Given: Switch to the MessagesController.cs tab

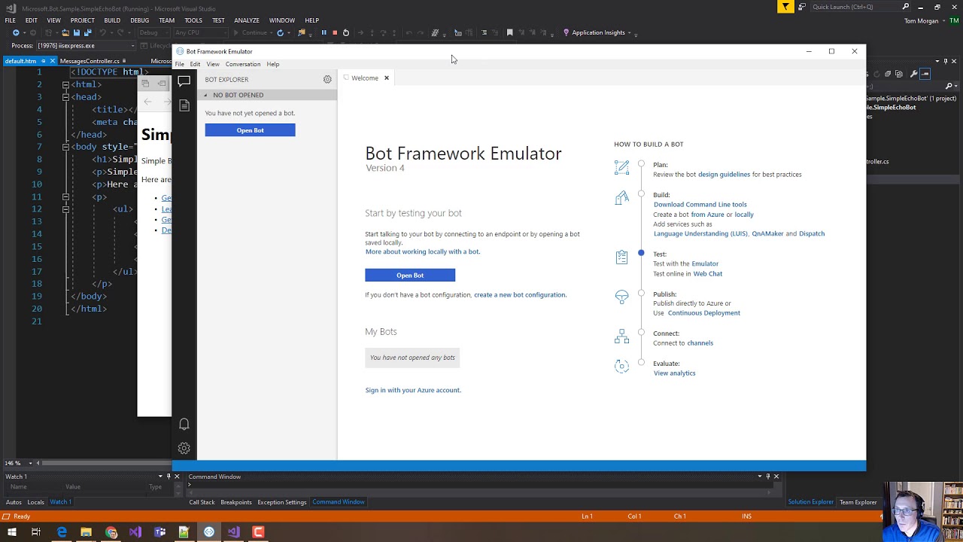Looking at the screenshot, I should (x=90, y=61).
